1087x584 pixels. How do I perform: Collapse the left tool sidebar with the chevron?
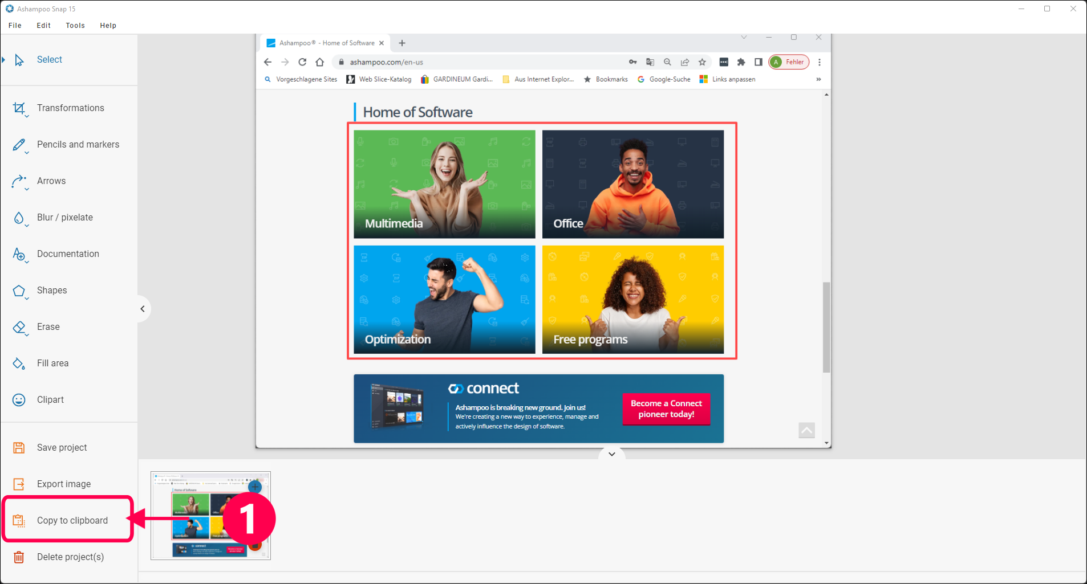click(143, 309)
